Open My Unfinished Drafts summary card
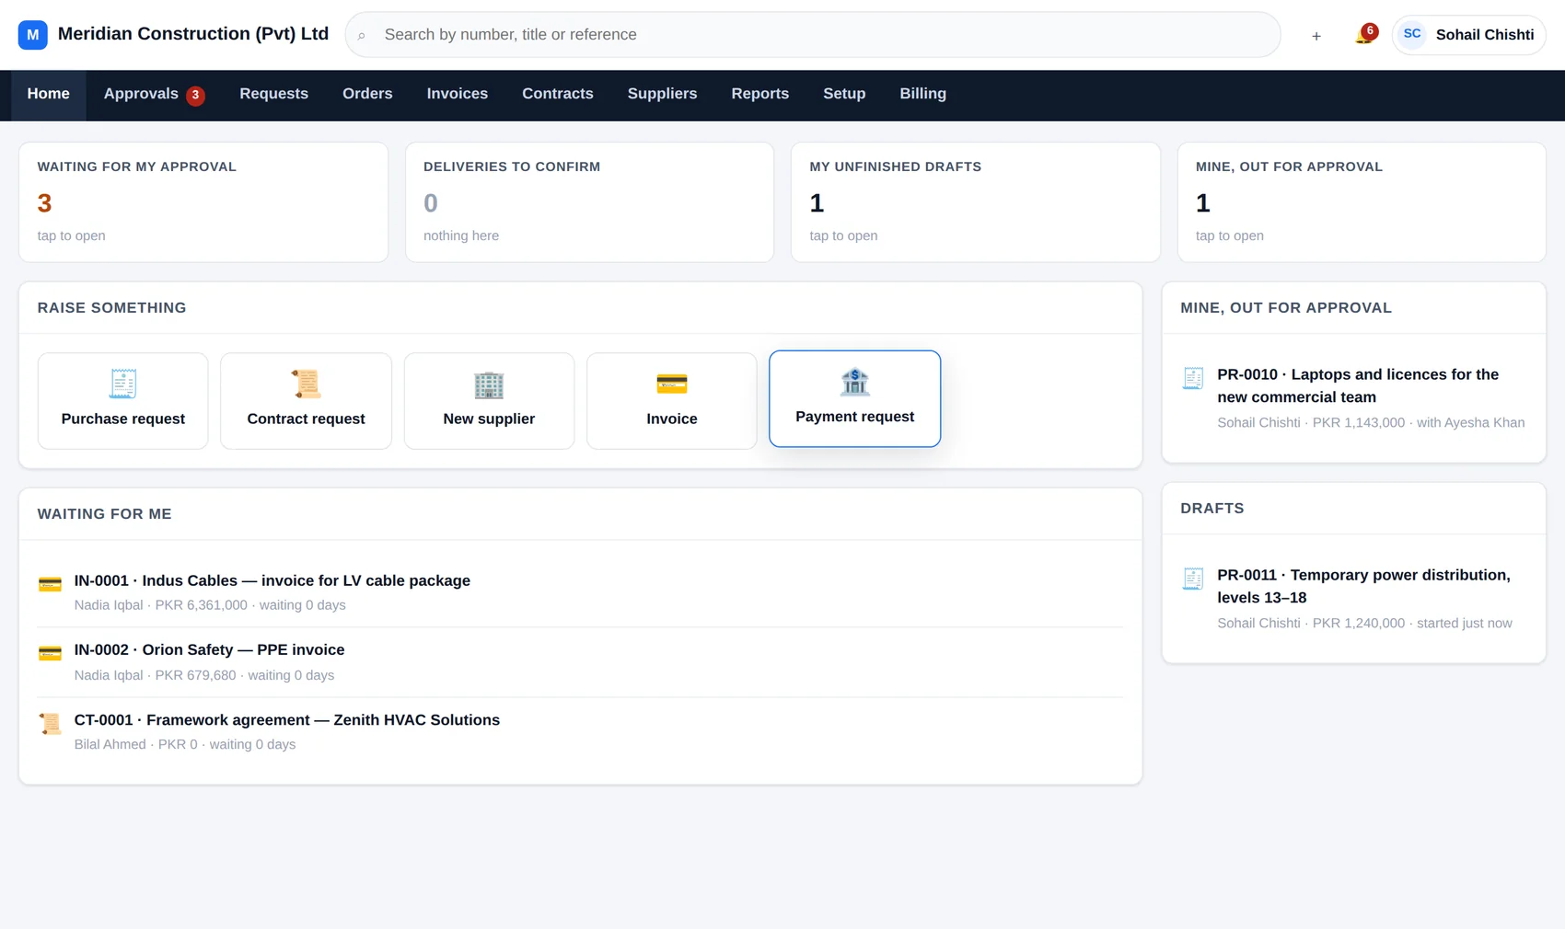1565x929 pixels. [x=976, y=202]
